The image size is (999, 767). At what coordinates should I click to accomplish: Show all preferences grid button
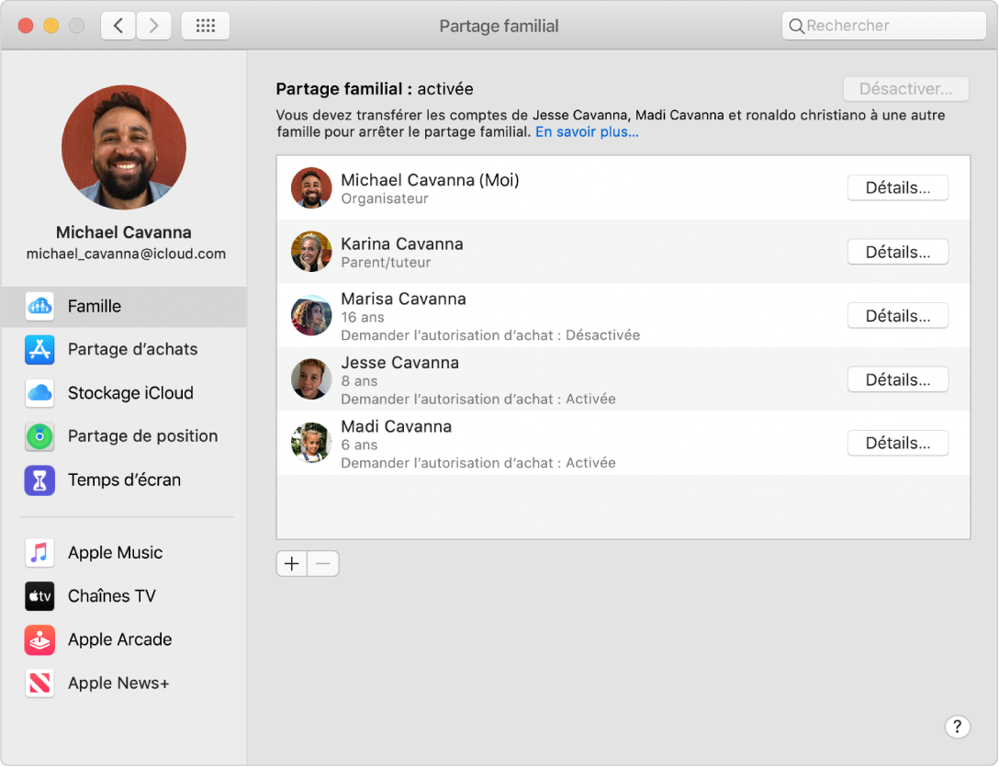pyautogui.click(x=205, y=26)
